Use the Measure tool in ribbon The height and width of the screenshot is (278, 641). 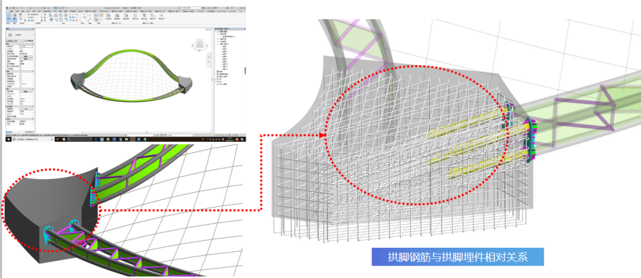pyautogui.click(x=89, y=20)
